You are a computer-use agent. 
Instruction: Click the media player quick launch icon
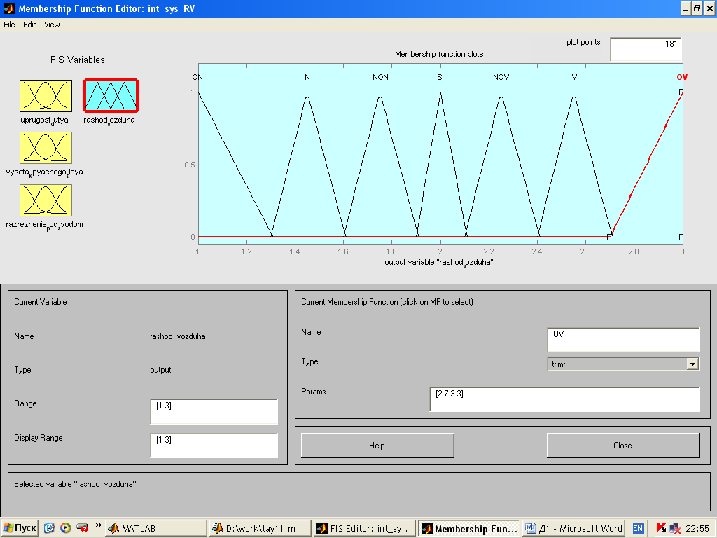click(65, 528)
